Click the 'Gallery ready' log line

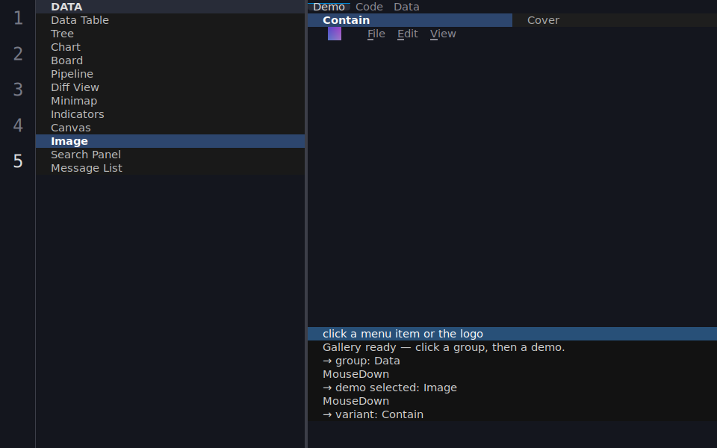coord(512,347)
